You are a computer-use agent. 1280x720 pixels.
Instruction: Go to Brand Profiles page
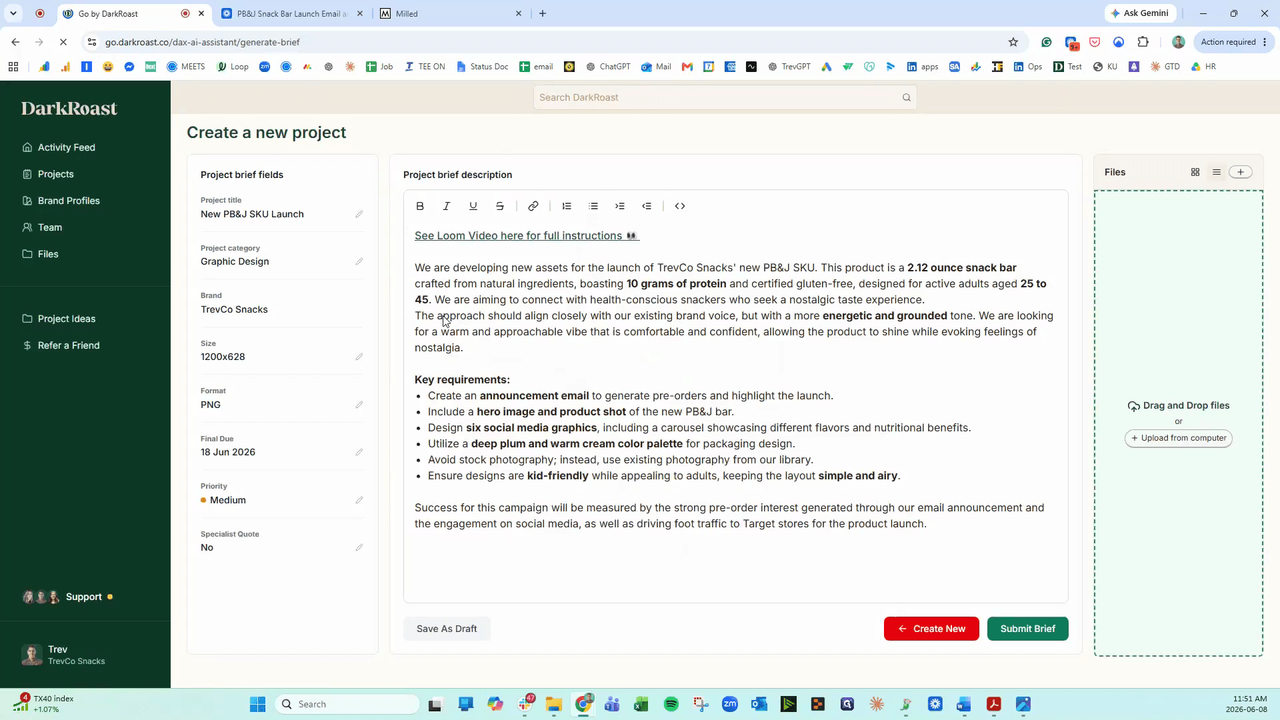(x=61, y=201)
